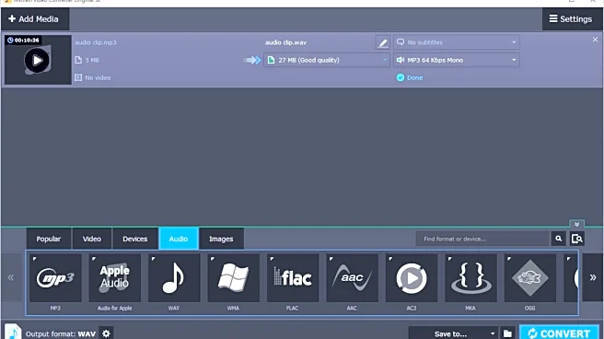Click the audio clip.wav output name

pos(285,42)
